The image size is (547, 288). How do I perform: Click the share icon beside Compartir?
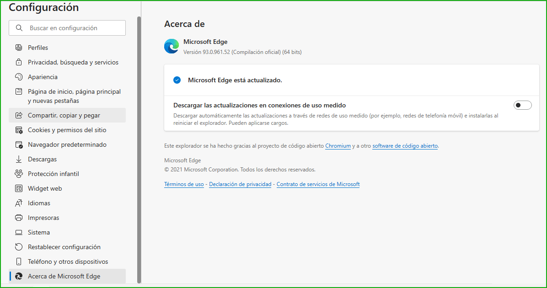pos(19,115)
